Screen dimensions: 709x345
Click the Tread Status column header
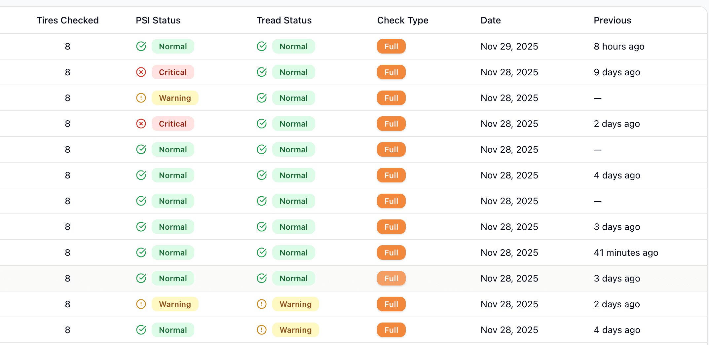pos(284,20)
